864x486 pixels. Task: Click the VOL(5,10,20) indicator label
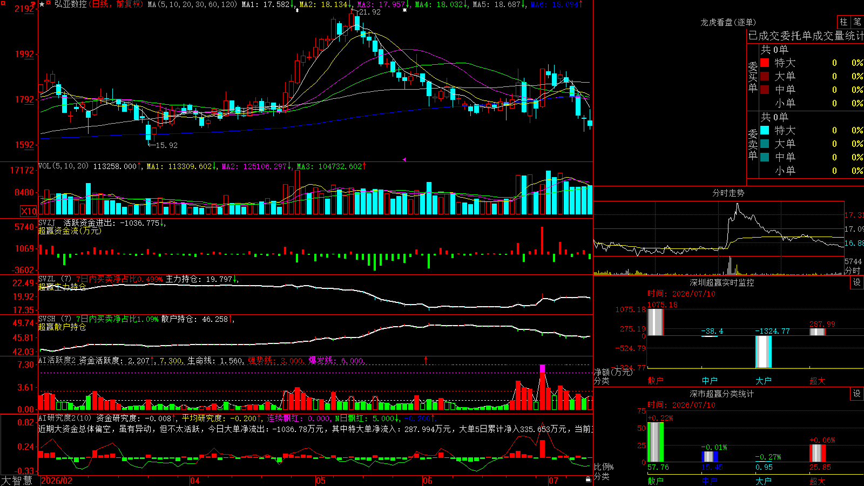(63, 166)
